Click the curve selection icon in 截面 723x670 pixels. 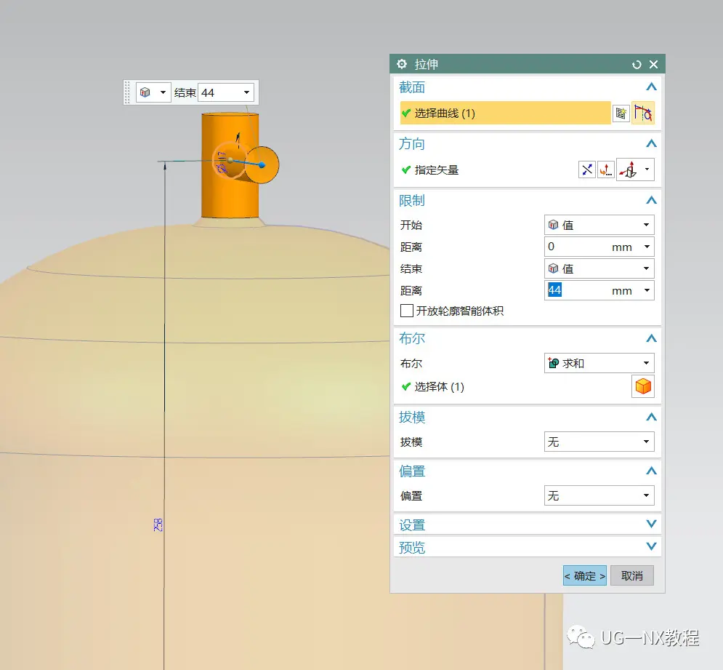[x=643, y=113]
